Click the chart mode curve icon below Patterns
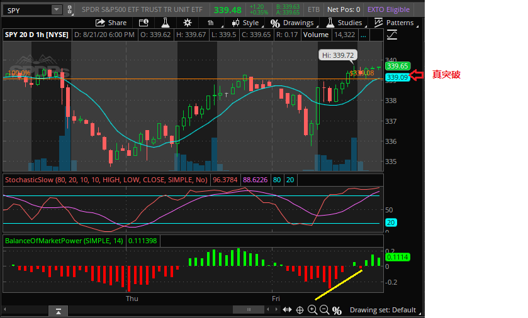Screen dimensions: 528x318 (x=391, y=35)
